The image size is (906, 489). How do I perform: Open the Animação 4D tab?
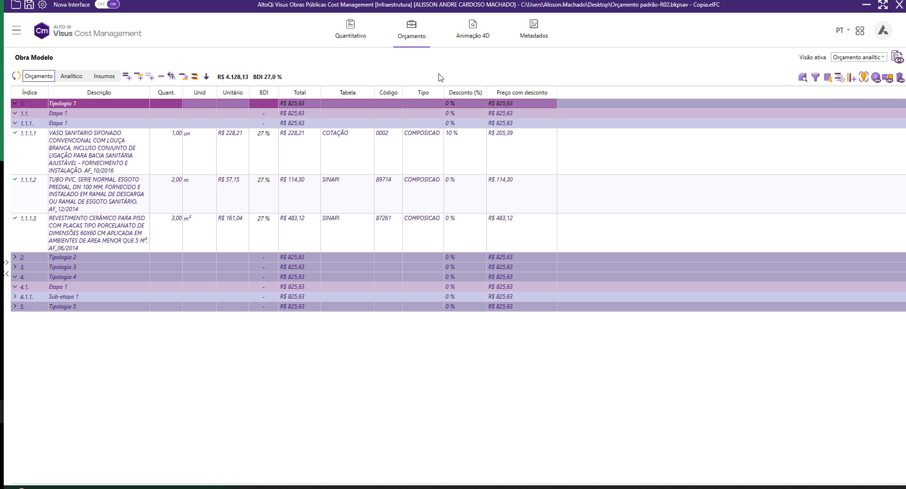click(x=472, y=29)
